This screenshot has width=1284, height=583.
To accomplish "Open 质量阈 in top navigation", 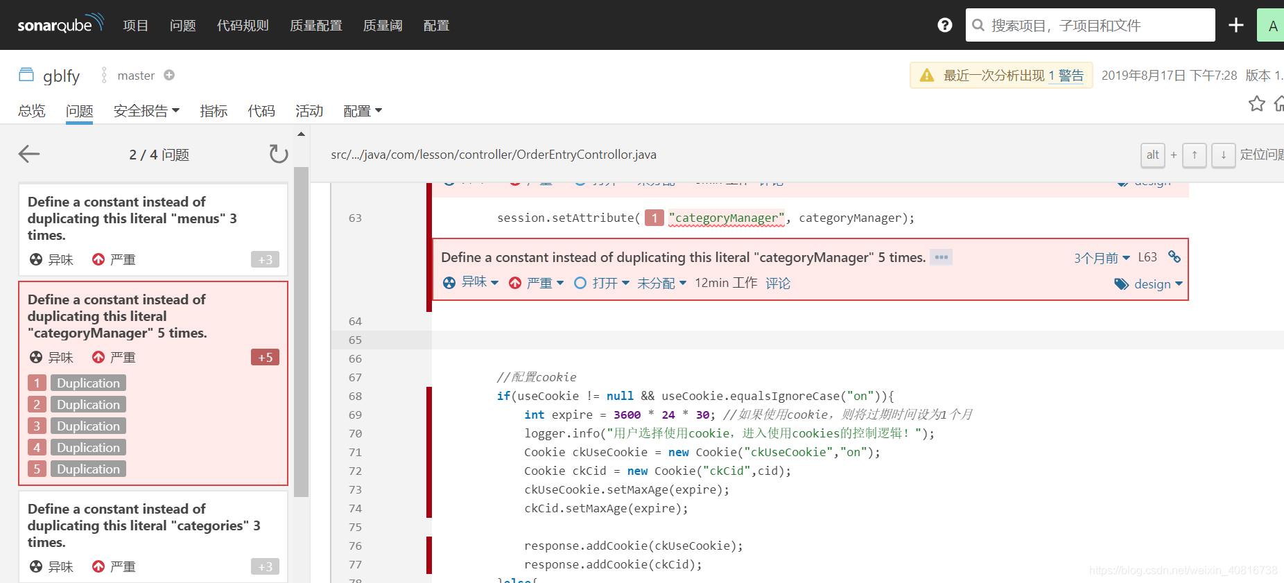I will 383,26.
